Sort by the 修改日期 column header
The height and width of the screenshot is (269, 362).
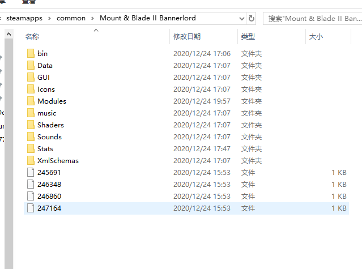tap(187, 36)
